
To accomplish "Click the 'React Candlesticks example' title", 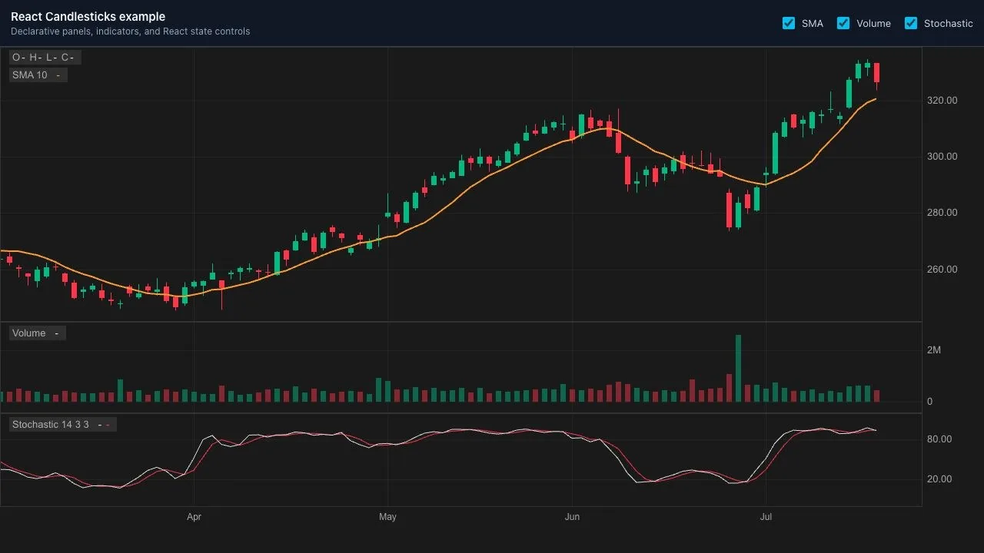I will pos(88,17).
